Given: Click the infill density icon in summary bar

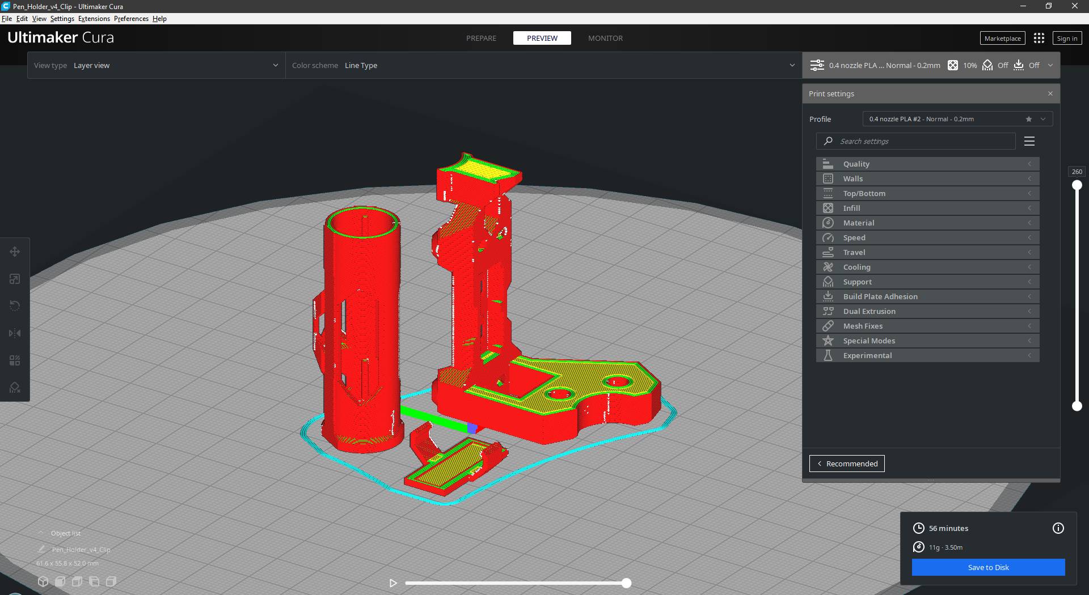Looking at the screenshot, I should [953, 65].
